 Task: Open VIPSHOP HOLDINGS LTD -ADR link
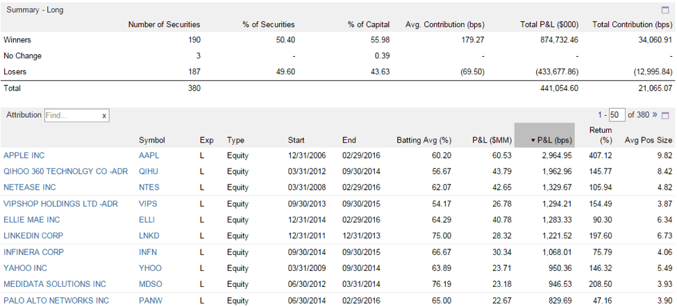(60, 204)
